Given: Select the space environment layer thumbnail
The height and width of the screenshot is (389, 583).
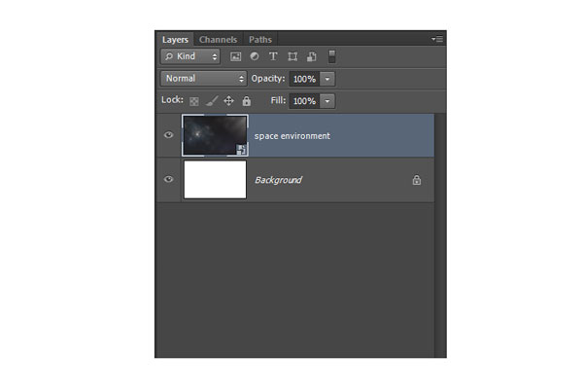Looking at the screenshot, I should click(x=215, y=135).
